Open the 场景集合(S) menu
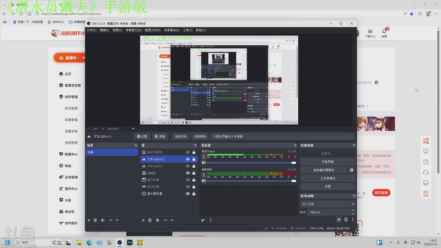The height and width of the screenshot is (248, 441). [171, 30]
